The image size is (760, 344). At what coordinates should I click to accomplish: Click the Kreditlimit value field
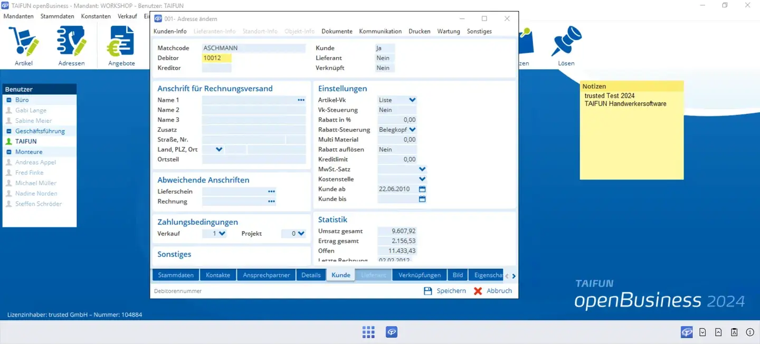[x=397, y=159]
